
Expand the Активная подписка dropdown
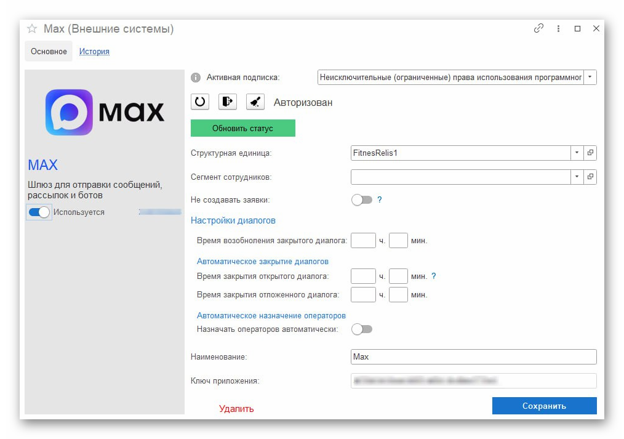tap(590, 77)
